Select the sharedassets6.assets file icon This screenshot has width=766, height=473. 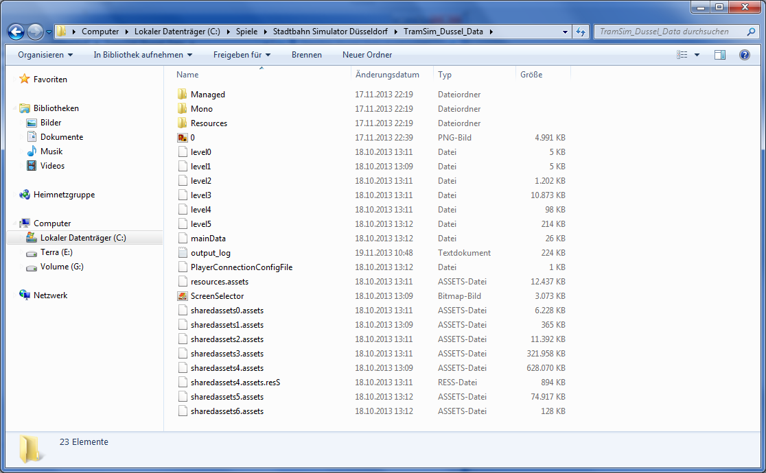[x=183, y=411]
